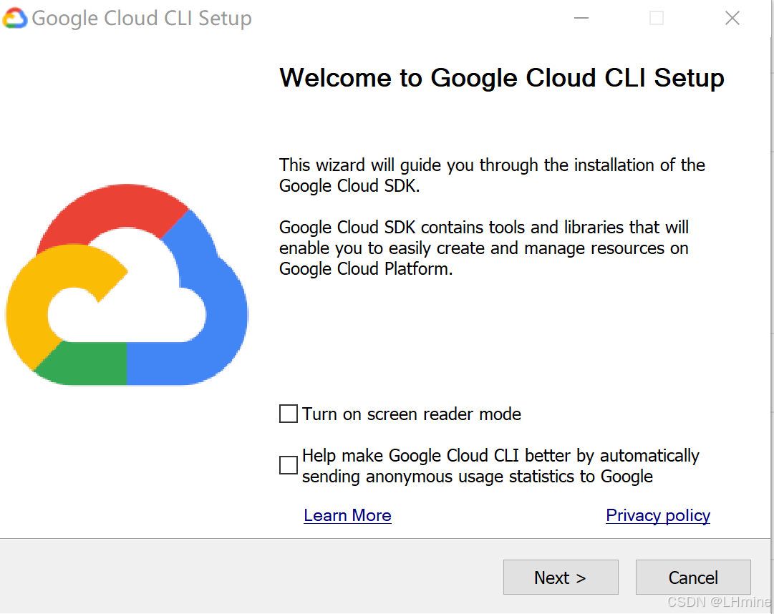Click the Next > button

(x=561, y=577)
